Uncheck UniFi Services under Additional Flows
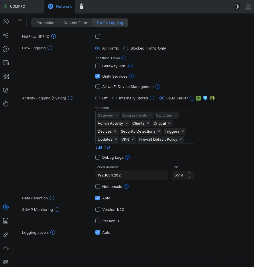This screenshot has width=254, height=267. [x=98, y=76]
